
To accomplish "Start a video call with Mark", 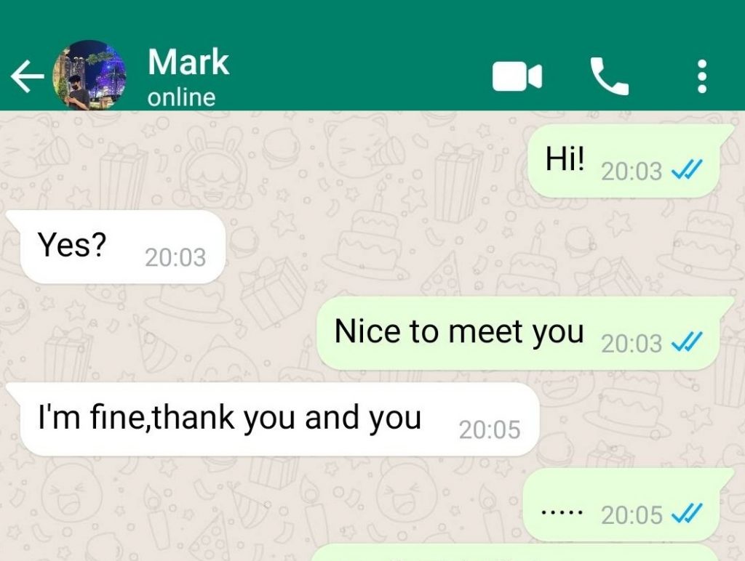I will pyautogui.click(x=517, y=76).
